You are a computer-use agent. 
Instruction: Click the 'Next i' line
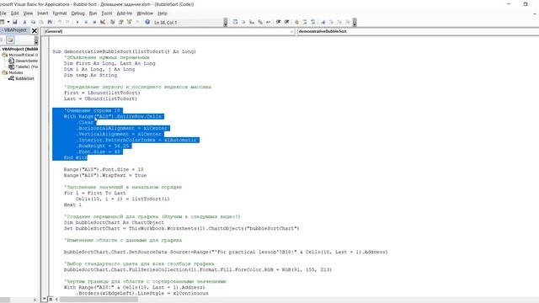coord(72,205)
